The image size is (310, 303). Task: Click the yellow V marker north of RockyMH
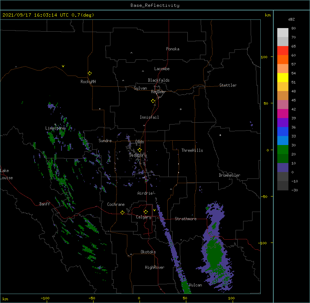pyautogui.click(x=63, y=66)
